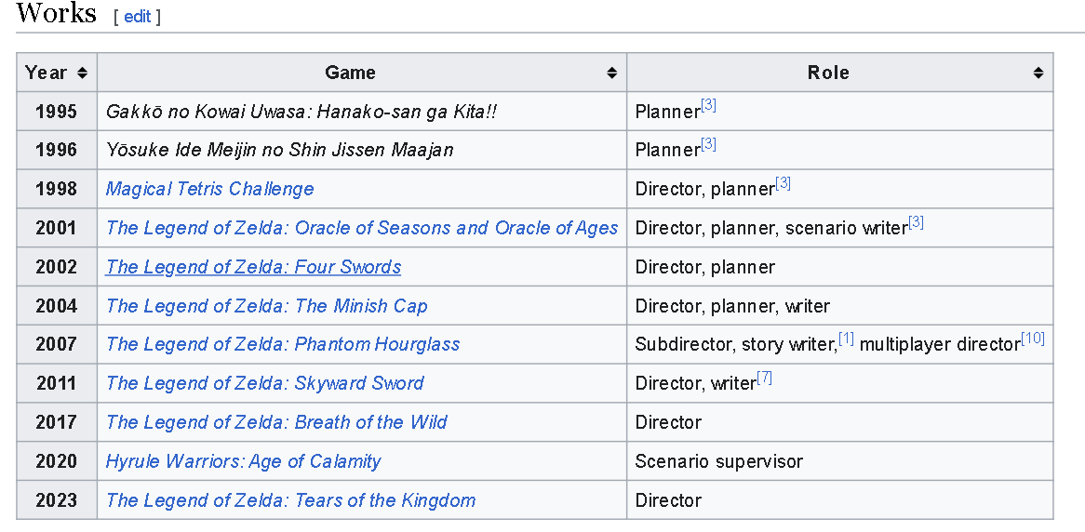The width and height of the screenshot is (1085, 532).
Task: Open Oracle of Seasons and Ages link
Action: (362, 228)
